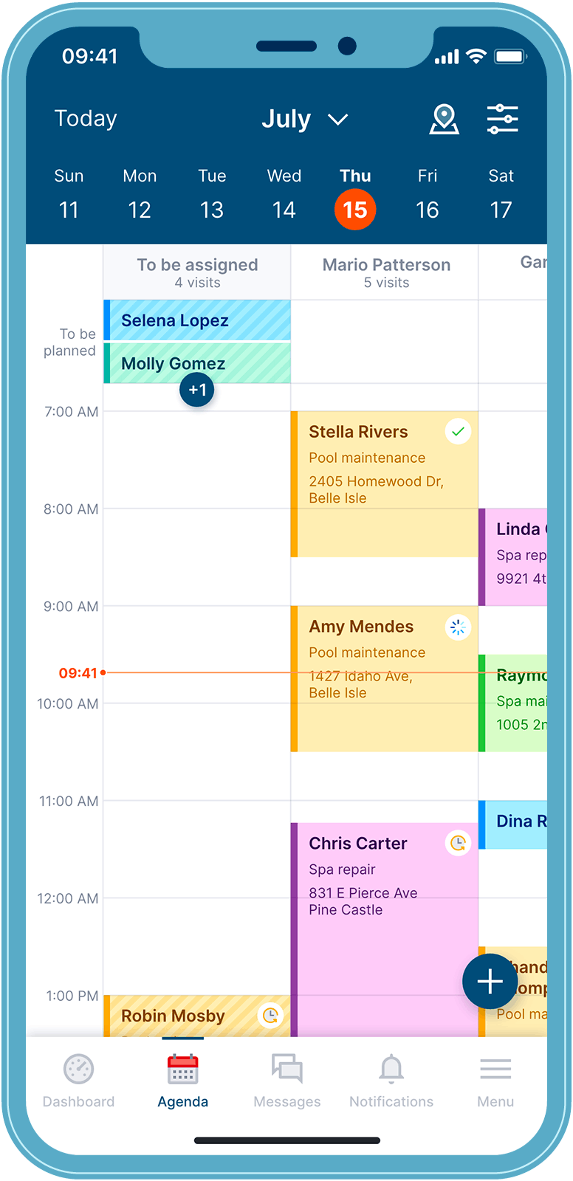573x1181 pixels.
Task: Open the Selena Lopez unplanned visit
Action: 197,320
